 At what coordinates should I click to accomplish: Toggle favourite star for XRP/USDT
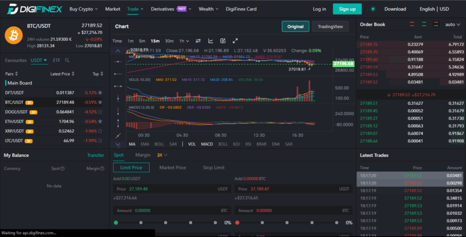pyautogui.click(x=100, y=131)
